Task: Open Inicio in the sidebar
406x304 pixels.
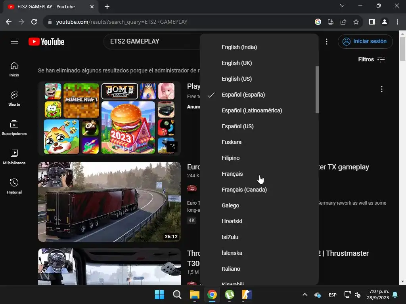Action: 14,69
